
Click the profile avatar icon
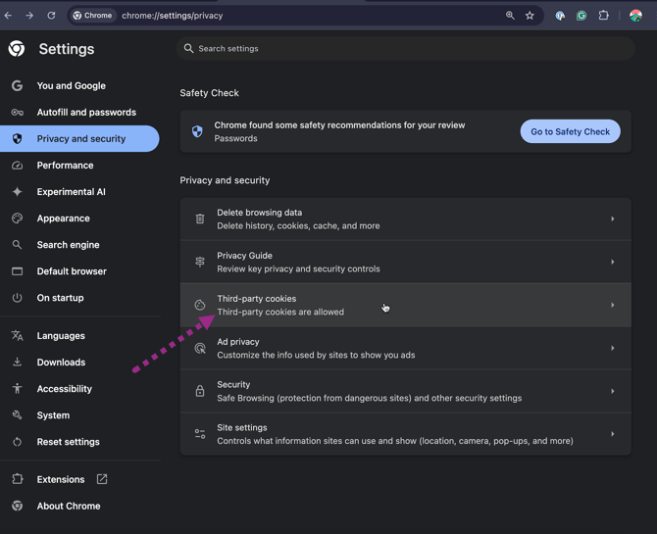(635, 16)
